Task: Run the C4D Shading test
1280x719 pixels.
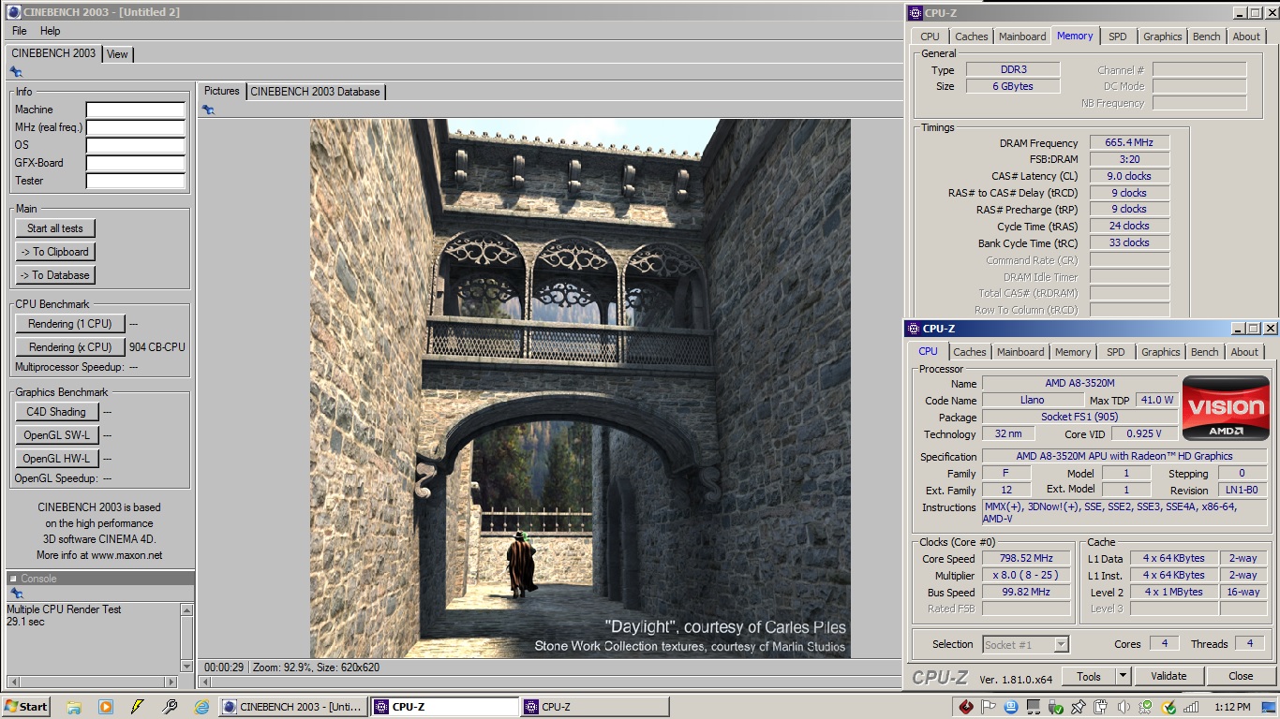Action: coord(56,412)
